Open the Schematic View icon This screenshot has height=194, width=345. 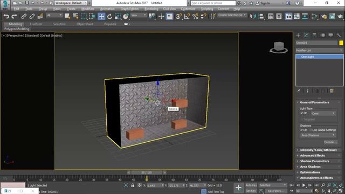305,16
